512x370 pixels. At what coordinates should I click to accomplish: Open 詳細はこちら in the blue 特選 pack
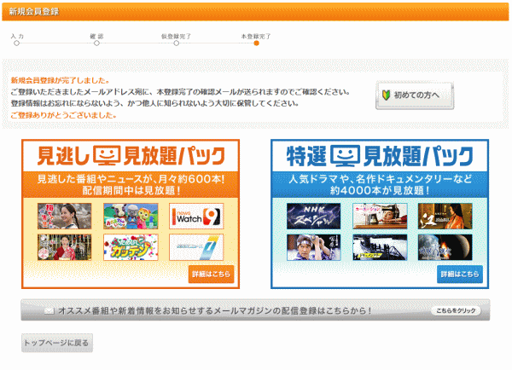[x=460, y=275]
